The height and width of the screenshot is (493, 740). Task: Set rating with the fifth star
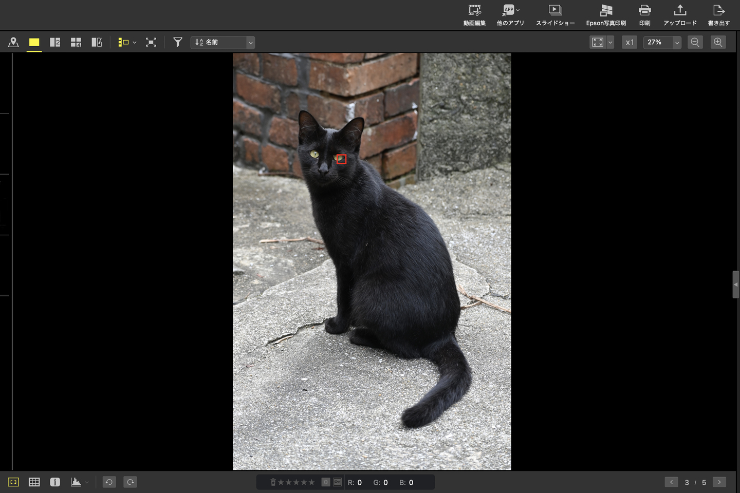pyautogui.click(x=311, y=482)
